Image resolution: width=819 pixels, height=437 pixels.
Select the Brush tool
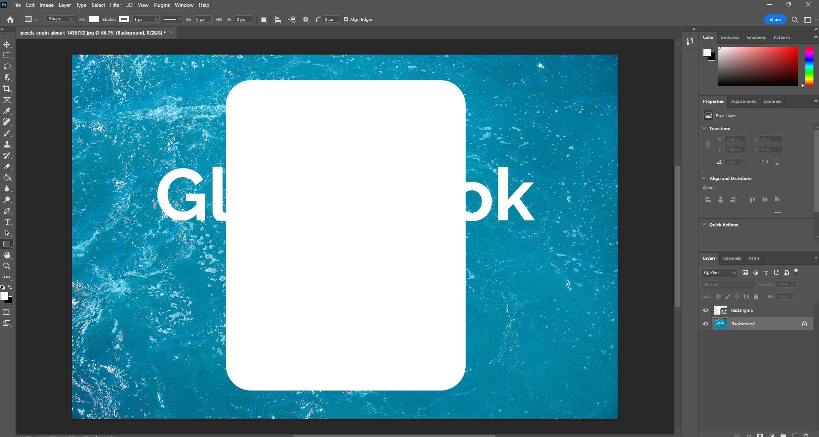(x=7, y=133)
